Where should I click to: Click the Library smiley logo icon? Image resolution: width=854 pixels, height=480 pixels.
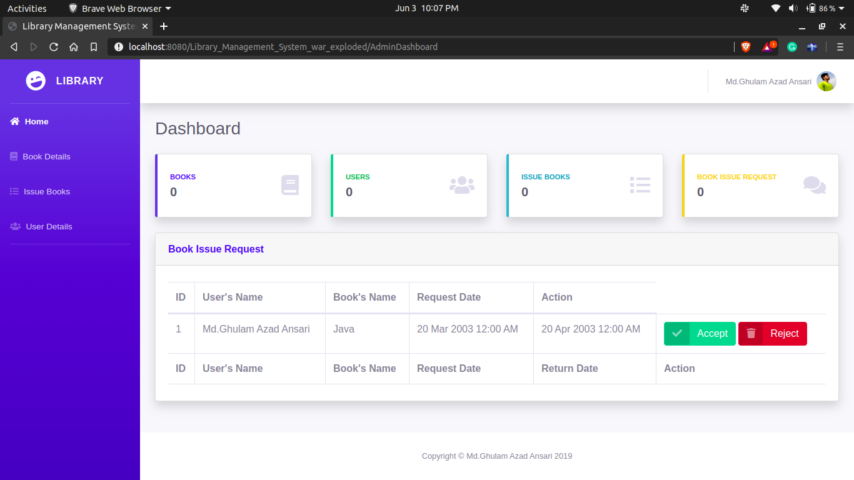[x=36, y=81]
